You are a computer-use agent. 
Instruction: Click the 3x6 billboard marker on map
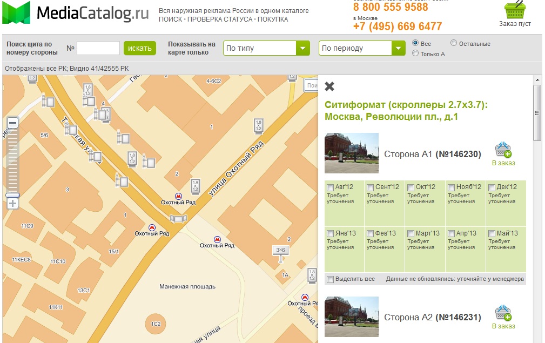tap(280, 253)
